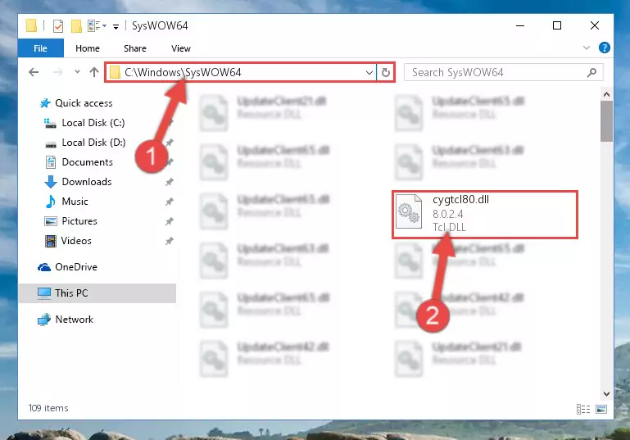This screenshot has width=630, height=440.
Task: Open Pictures folder in sidebar
Action: tap(79, 221)
